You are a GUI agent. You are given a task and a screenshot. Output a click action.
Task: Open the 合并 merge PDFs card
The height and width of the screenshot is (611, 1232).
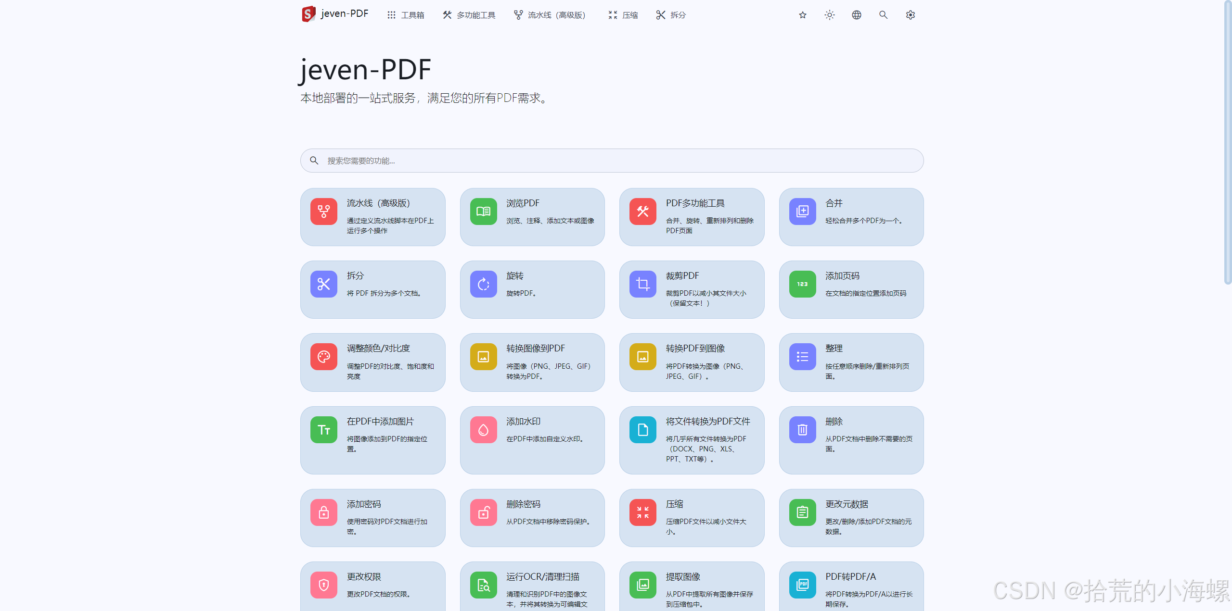tap(851, 217)
